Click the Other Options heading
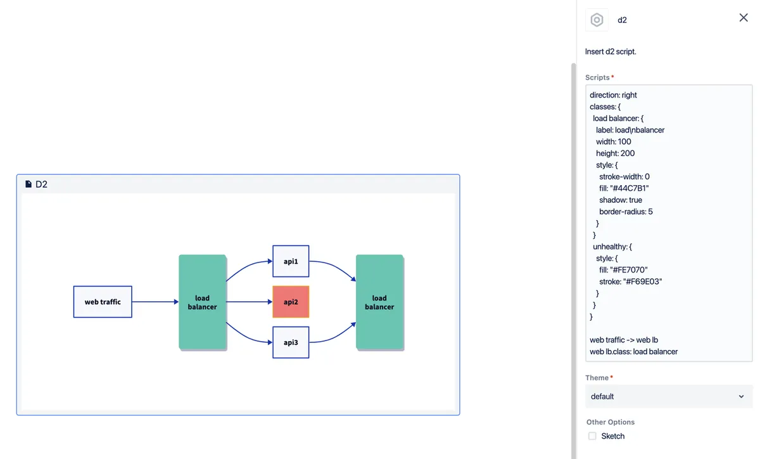This screenshot has width=760, height=459. (x=611, y=422)
